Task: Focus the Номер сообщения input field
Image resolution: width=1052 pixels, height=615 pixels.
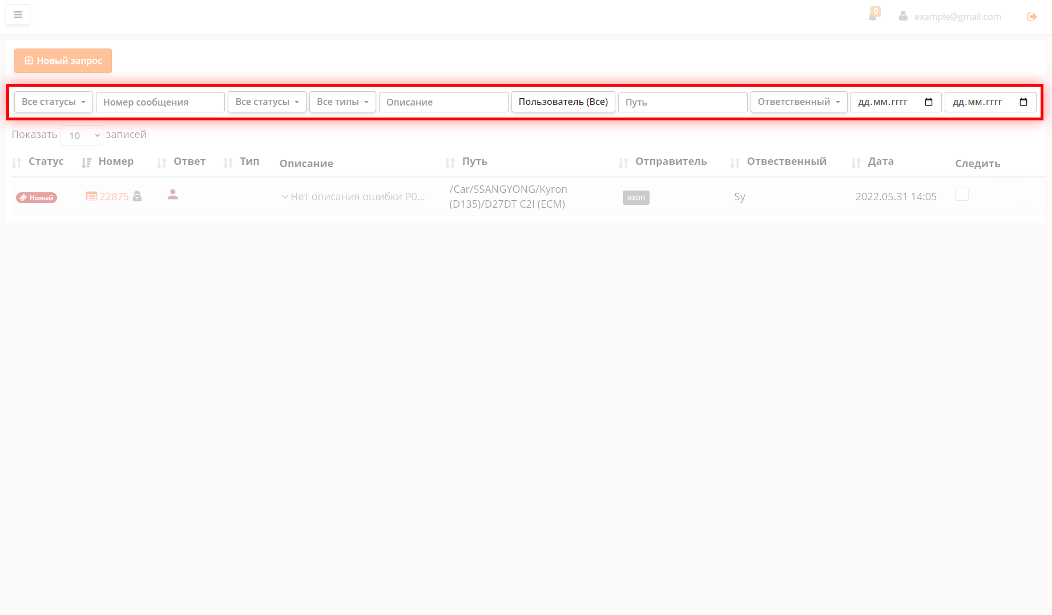Action: (160, 102)
